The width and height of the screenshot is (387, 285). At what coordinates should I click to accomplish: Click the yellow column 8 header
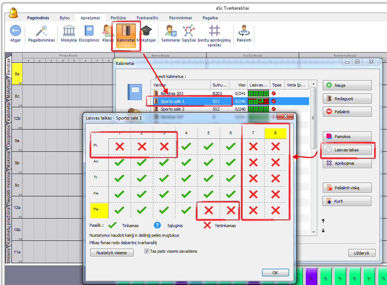tap(275, 133)
